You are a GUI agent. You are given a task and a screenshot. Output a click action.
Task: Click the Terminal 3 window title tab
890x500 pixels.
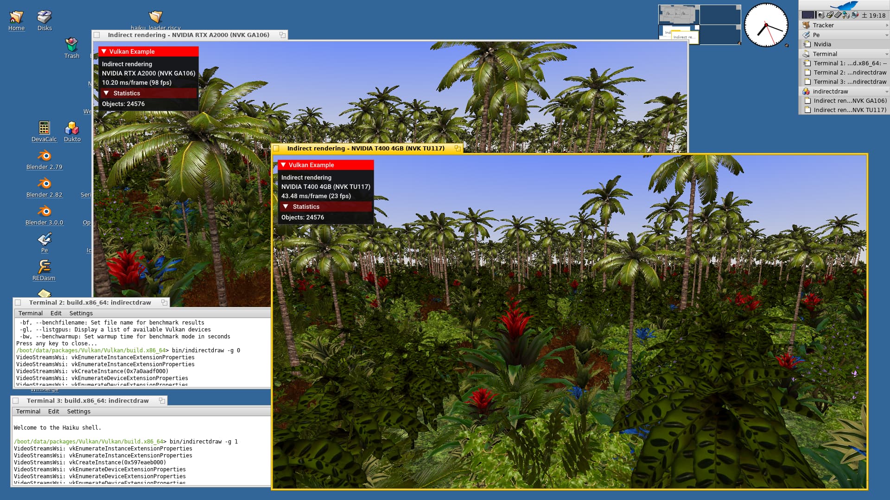(x=88, y=400)
